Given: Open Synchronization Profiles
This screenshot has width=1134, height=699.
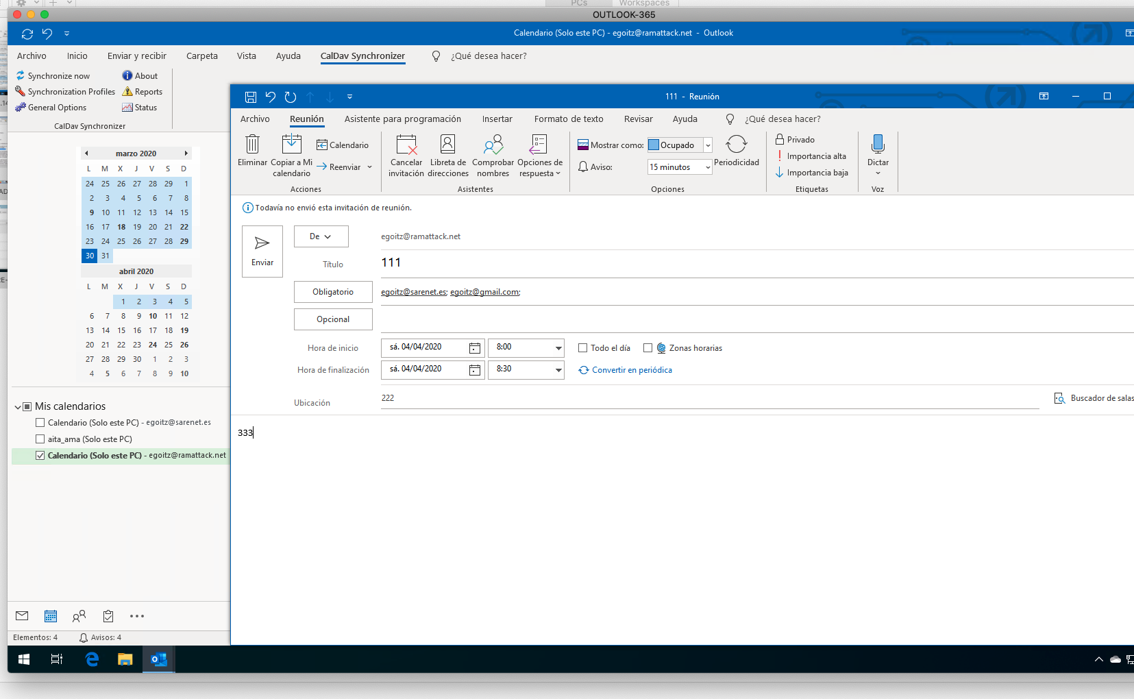Looking at the screenshot, I should point(65,91).
